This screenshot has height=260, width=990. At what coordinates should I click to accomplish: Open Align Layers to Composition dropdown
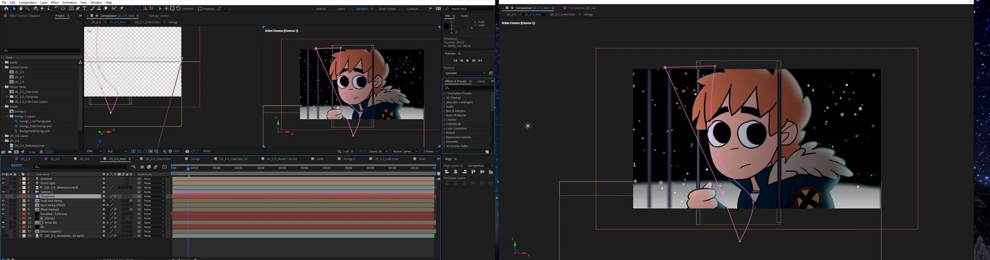(x=480, y=166)
